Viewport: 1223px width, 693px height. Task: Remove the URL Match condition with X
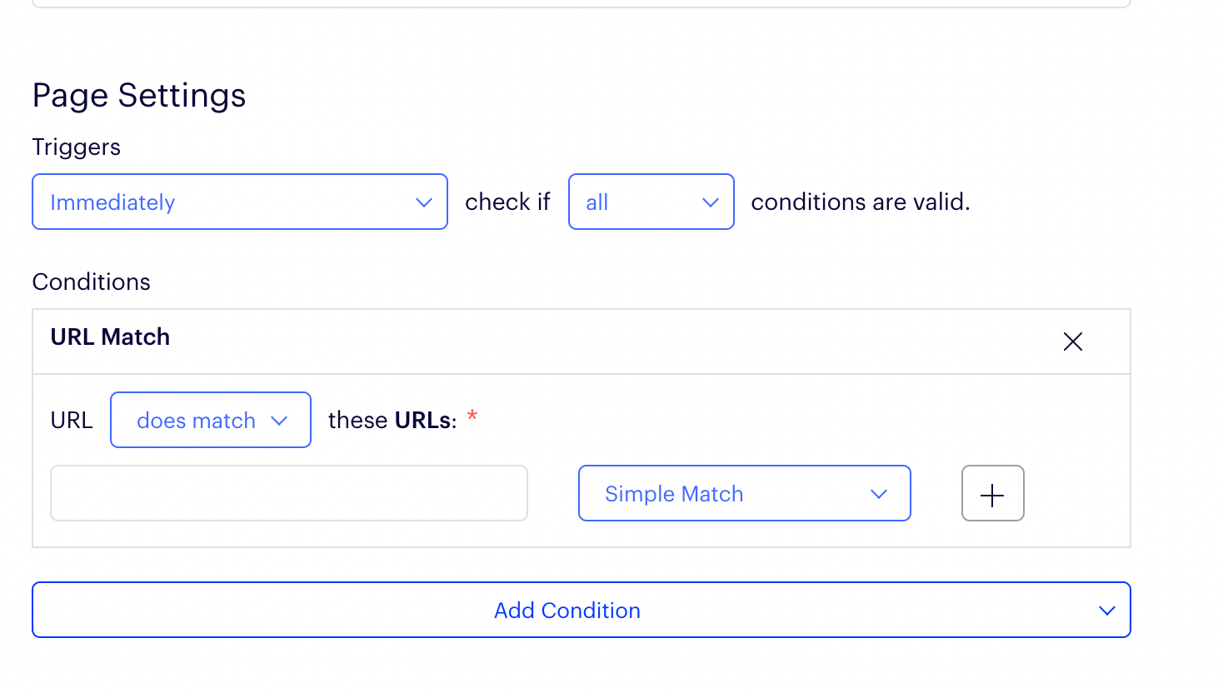1072,342
